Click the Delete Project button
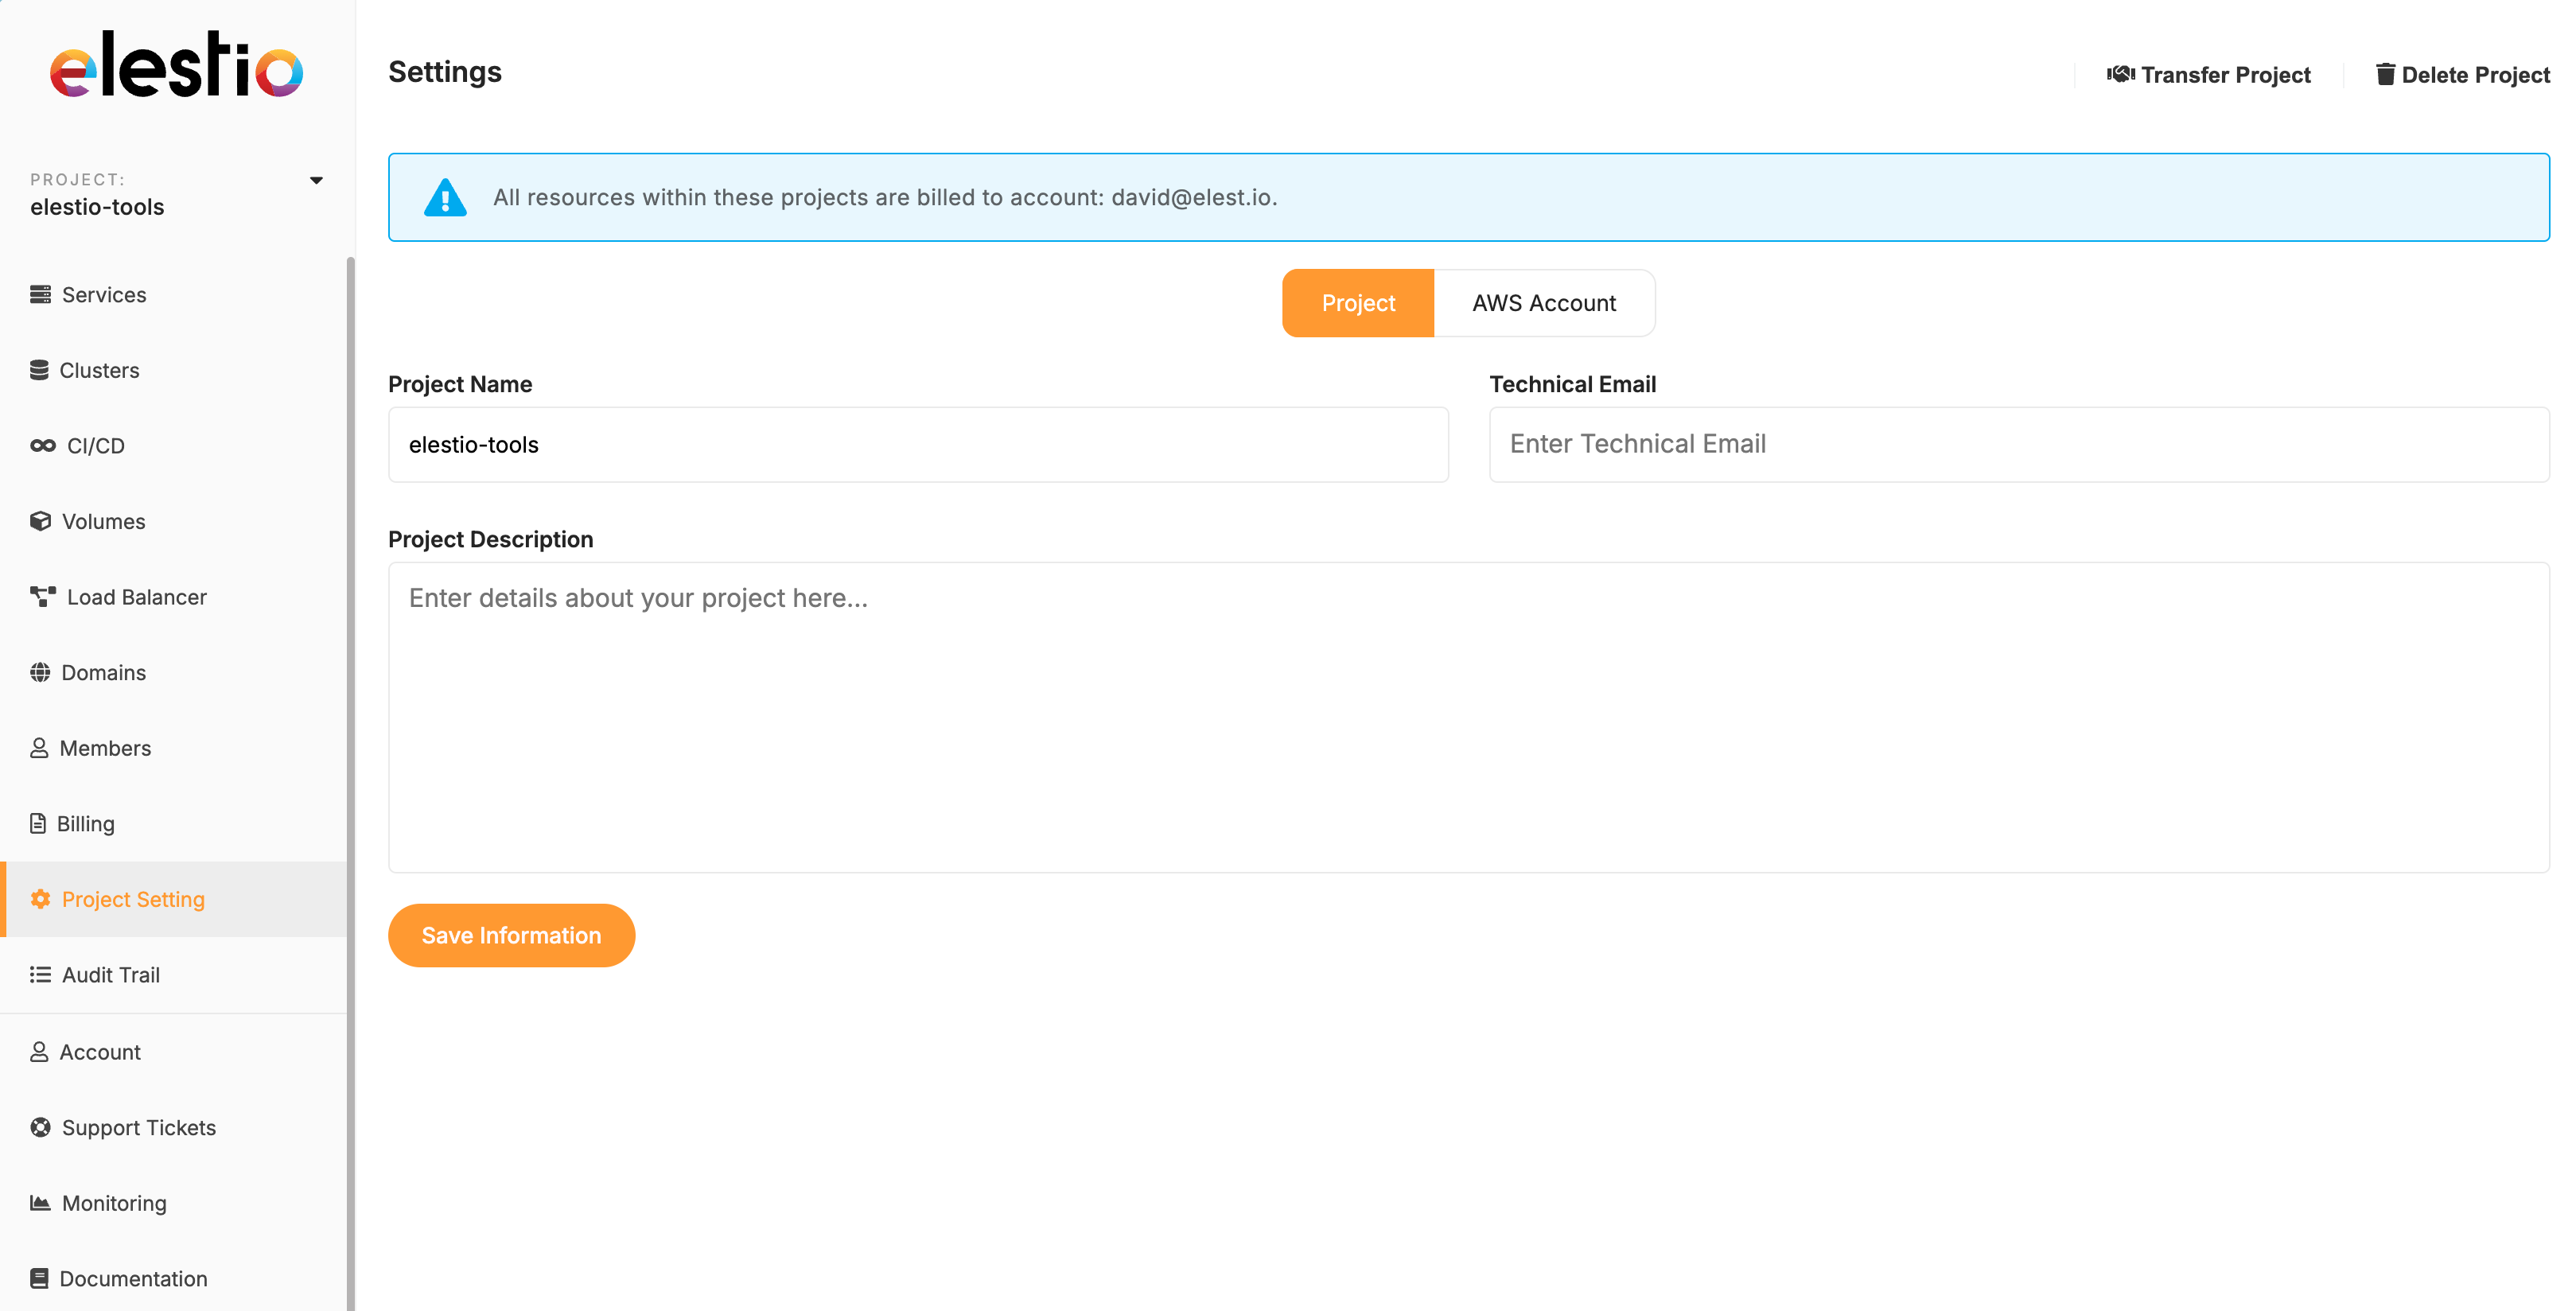 click(x=2462, y=75)
